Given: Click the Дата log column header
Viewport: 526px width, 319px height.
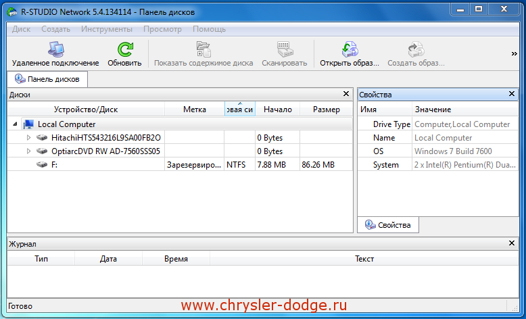Looking at the screenshot, I should [x=108, y=259].
